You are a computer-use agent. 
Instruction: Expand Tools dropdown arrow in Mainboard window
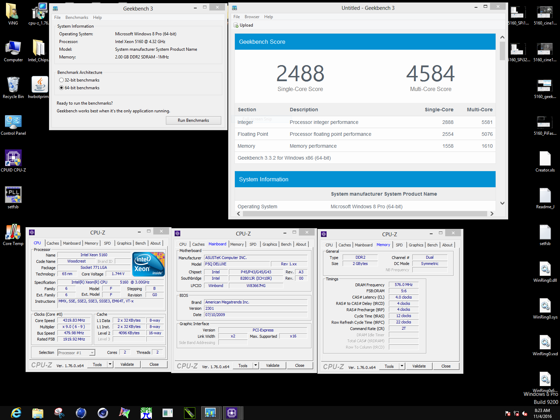[255, 365]
